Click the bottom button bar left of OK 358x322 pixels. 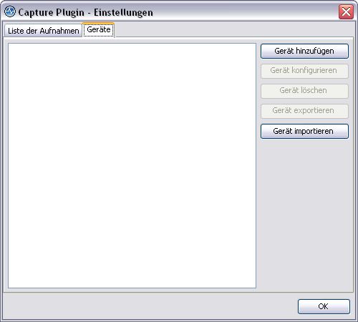[x=150, y=306]
